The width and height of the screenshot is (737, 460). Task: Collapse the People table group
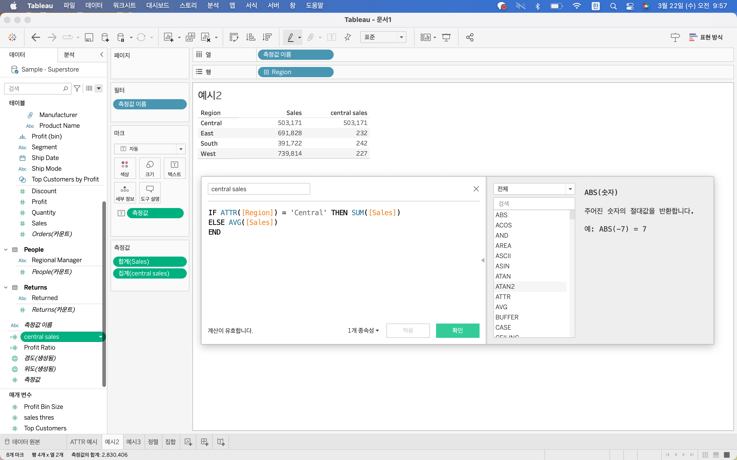[6, 249]
